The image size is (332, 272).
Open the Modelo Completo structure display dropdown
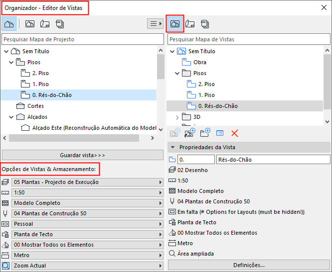(x=87, y=203)
